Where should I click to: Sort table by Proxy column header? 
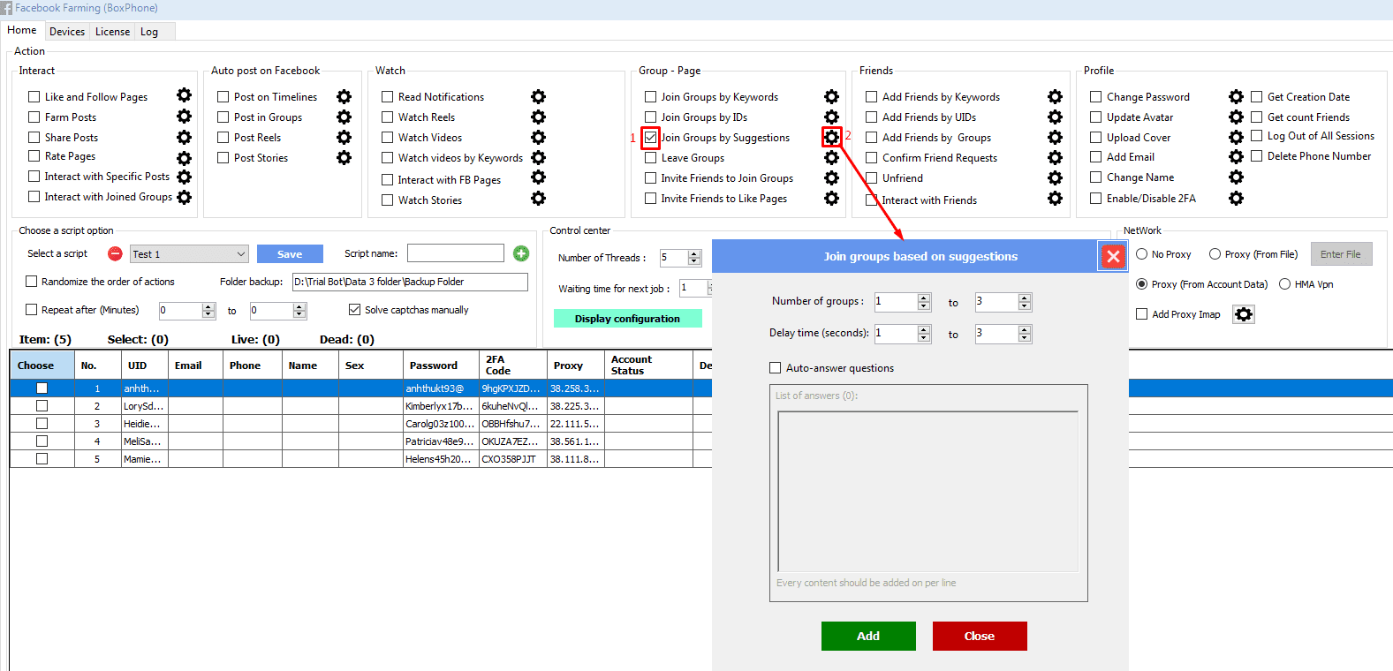pyautogui.click(x=575, y=365)
